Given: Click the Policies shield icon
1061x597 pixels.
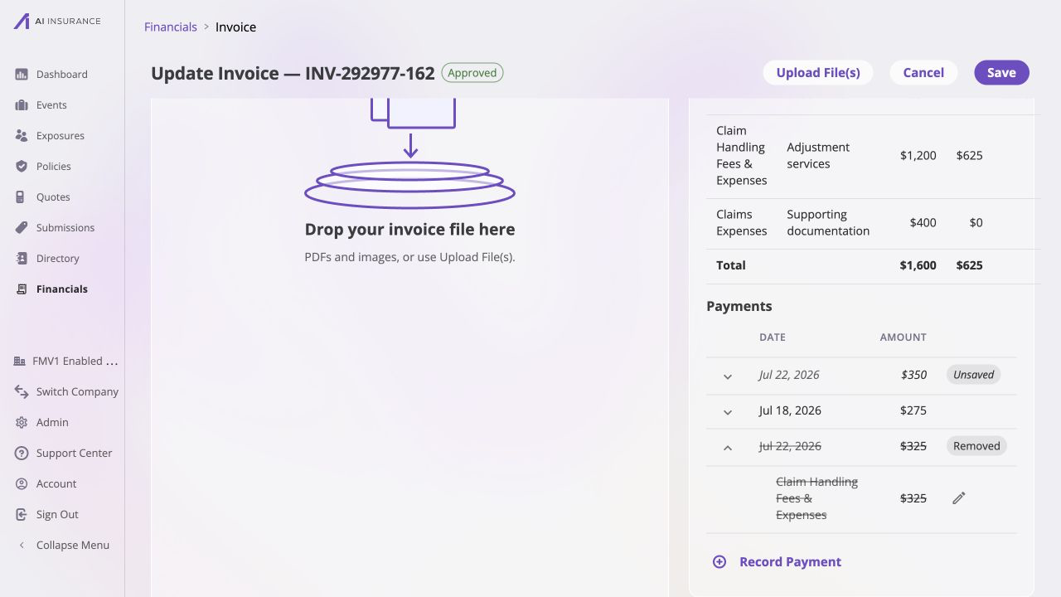Looking at the screenshot, I should click(x=22, y=167).
